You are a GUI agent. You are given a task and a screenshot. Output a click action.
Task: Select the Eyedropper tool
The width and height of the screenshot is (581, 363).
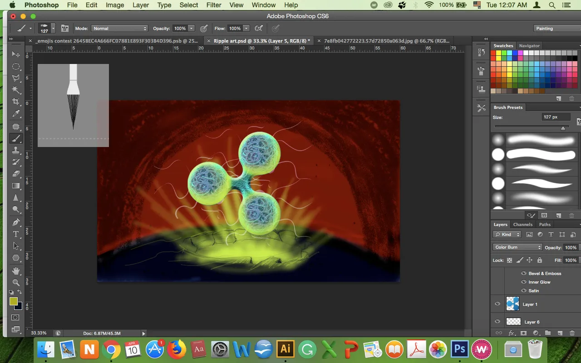[16, 113]
